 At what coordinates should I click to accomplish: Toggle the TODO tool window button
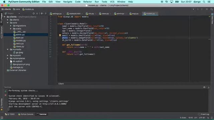point(10,114)
